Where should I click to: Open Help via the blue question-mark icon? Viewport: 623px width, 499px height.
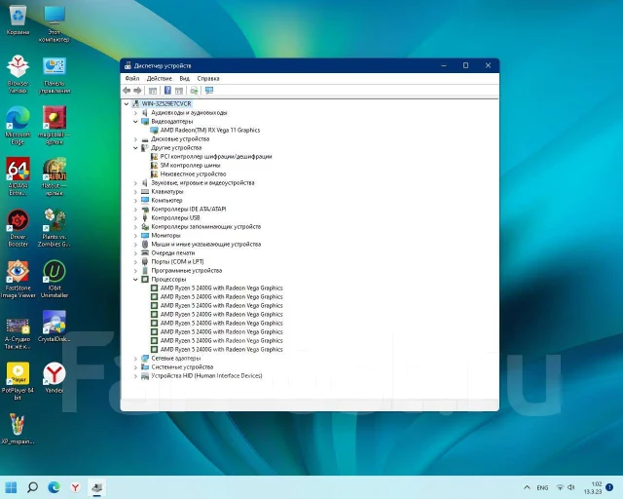[167, 91]
